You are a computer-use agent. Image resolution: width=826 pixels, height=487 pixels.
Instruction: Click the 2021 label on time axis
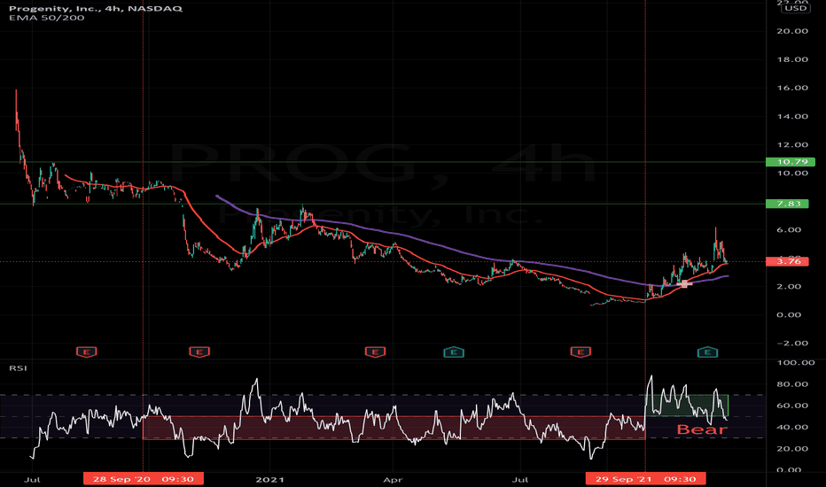pos(269,480)
